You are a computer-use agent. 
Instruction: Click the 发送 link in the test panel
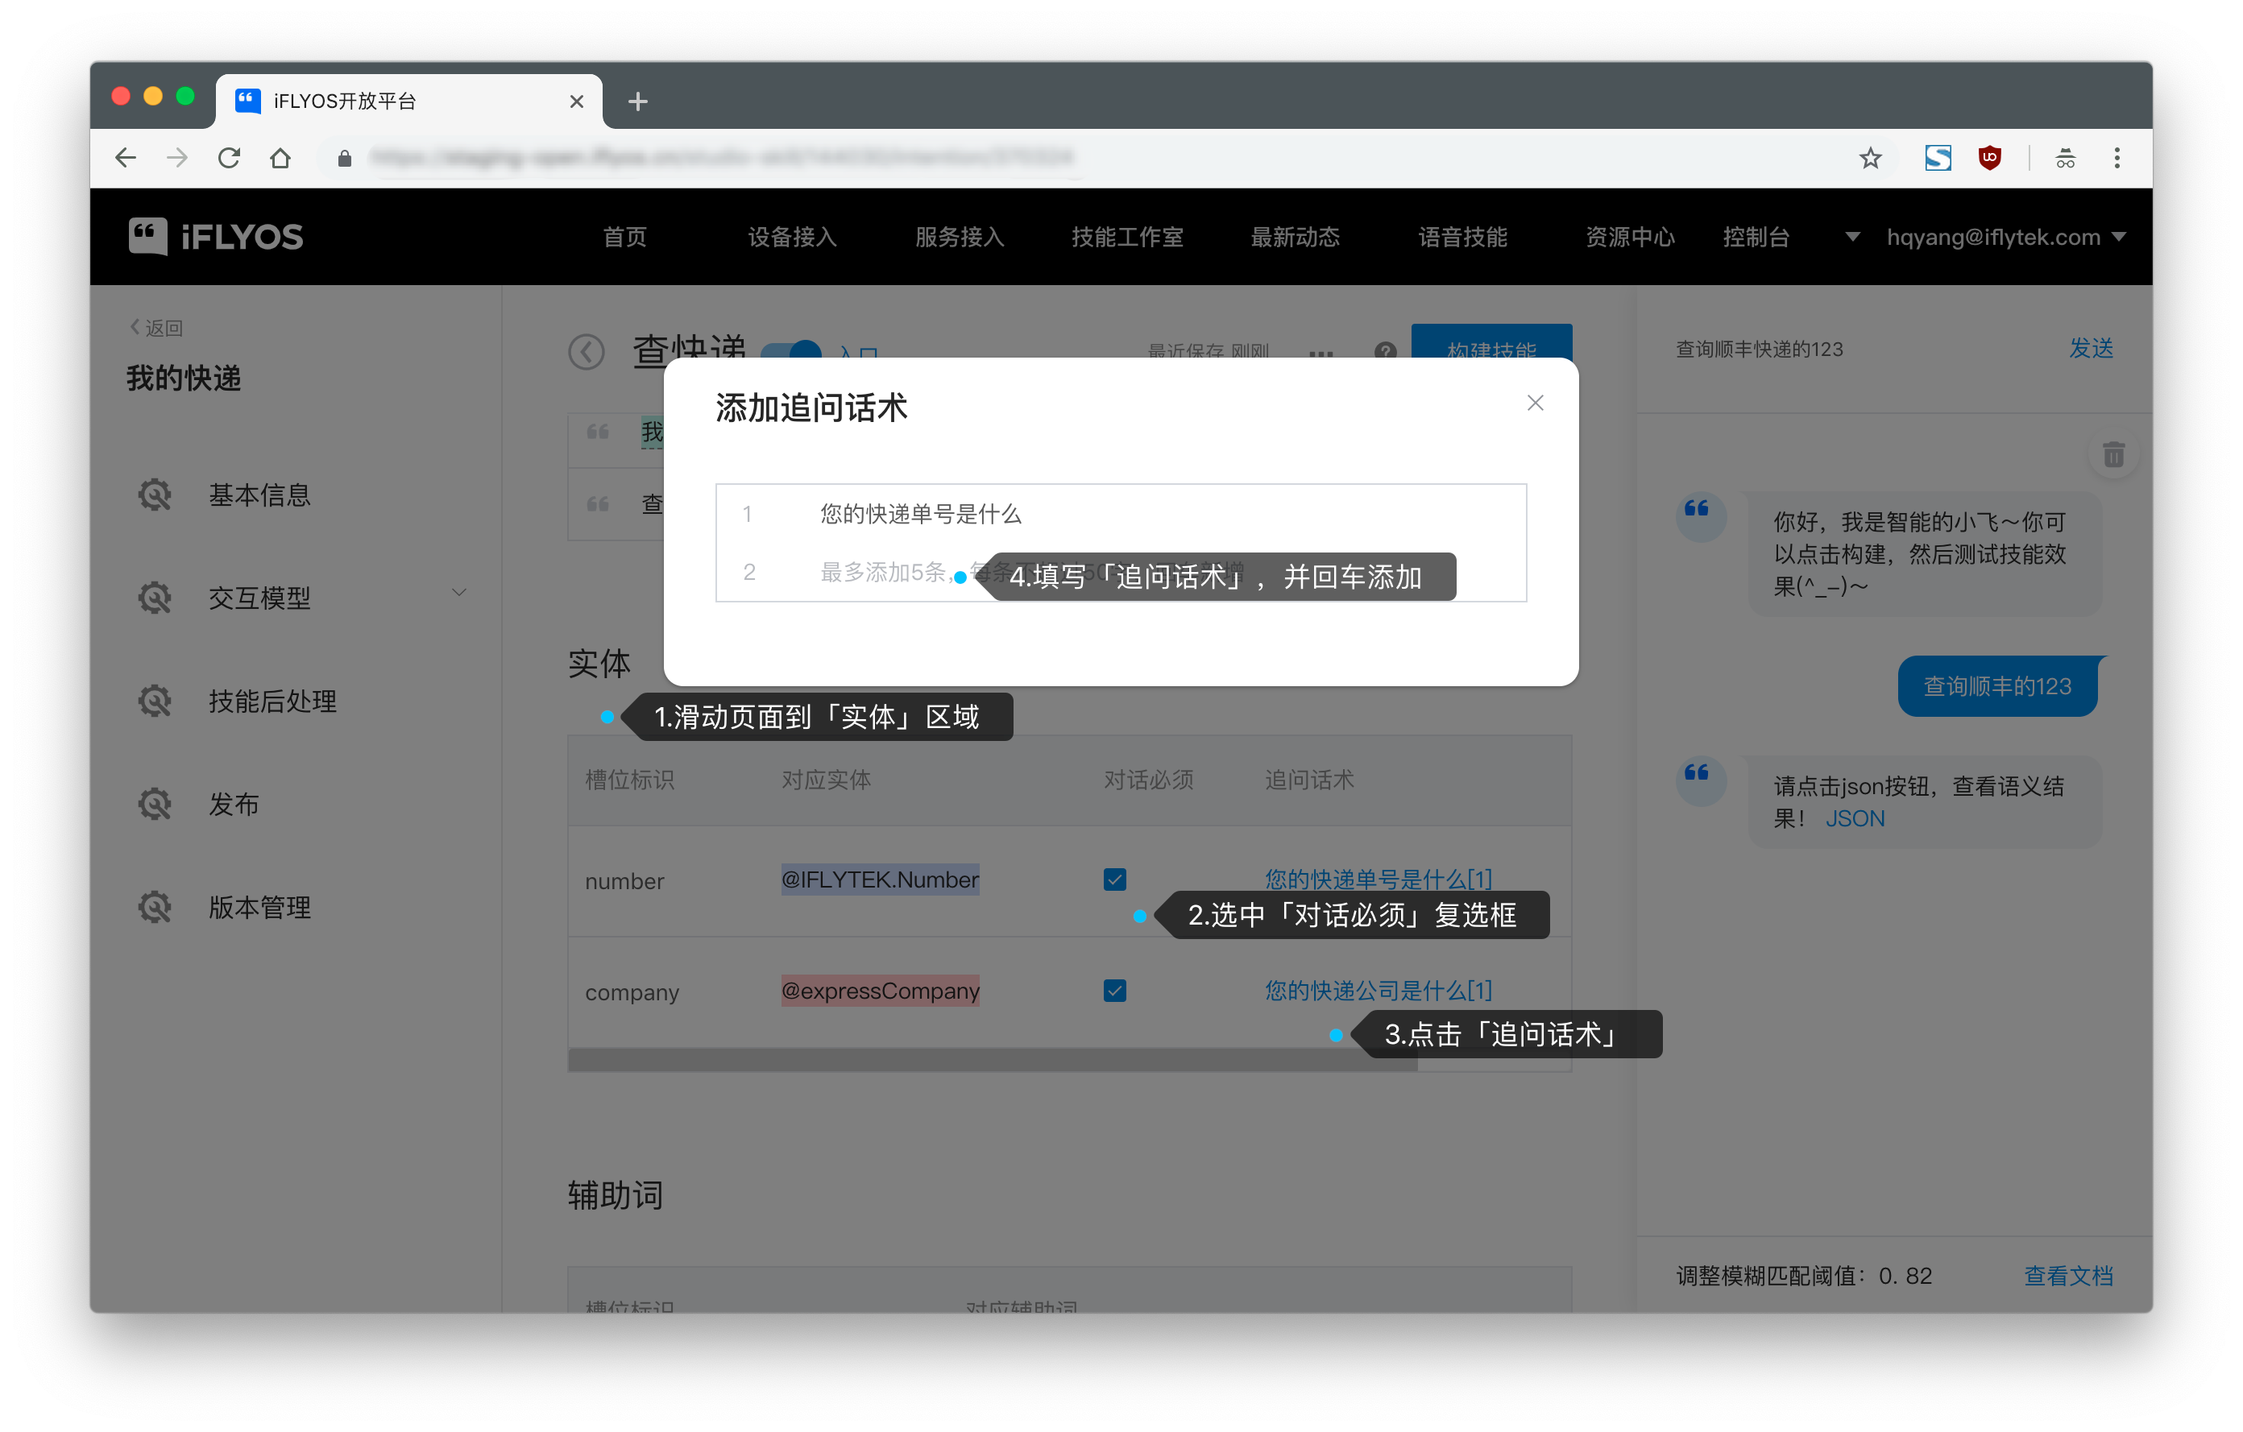pyautogui.click(x=2092, y=348)
